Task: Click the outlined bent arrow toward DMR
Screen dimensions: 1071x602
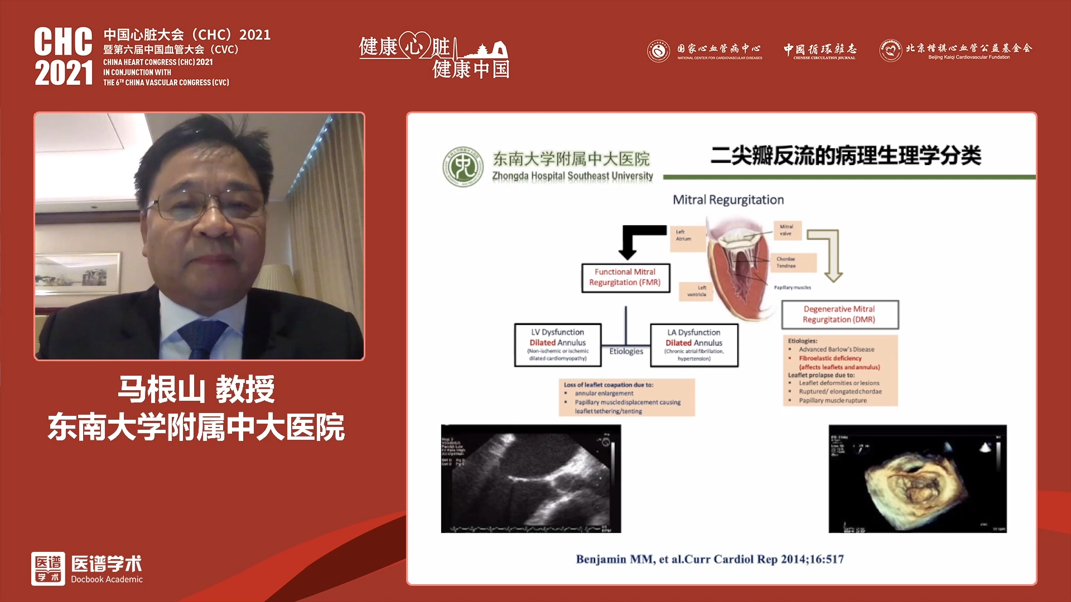Action: pyautogui.click(x=826, y=256)
